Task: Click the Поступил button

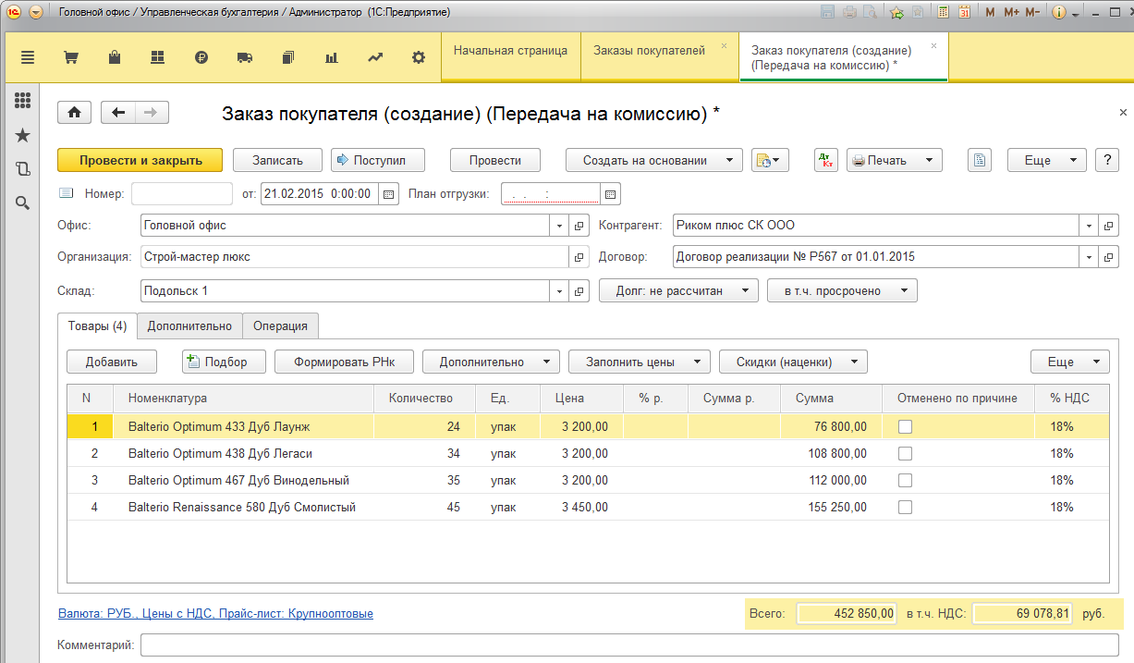Action: pyautogui.click(x=378, y=160)
